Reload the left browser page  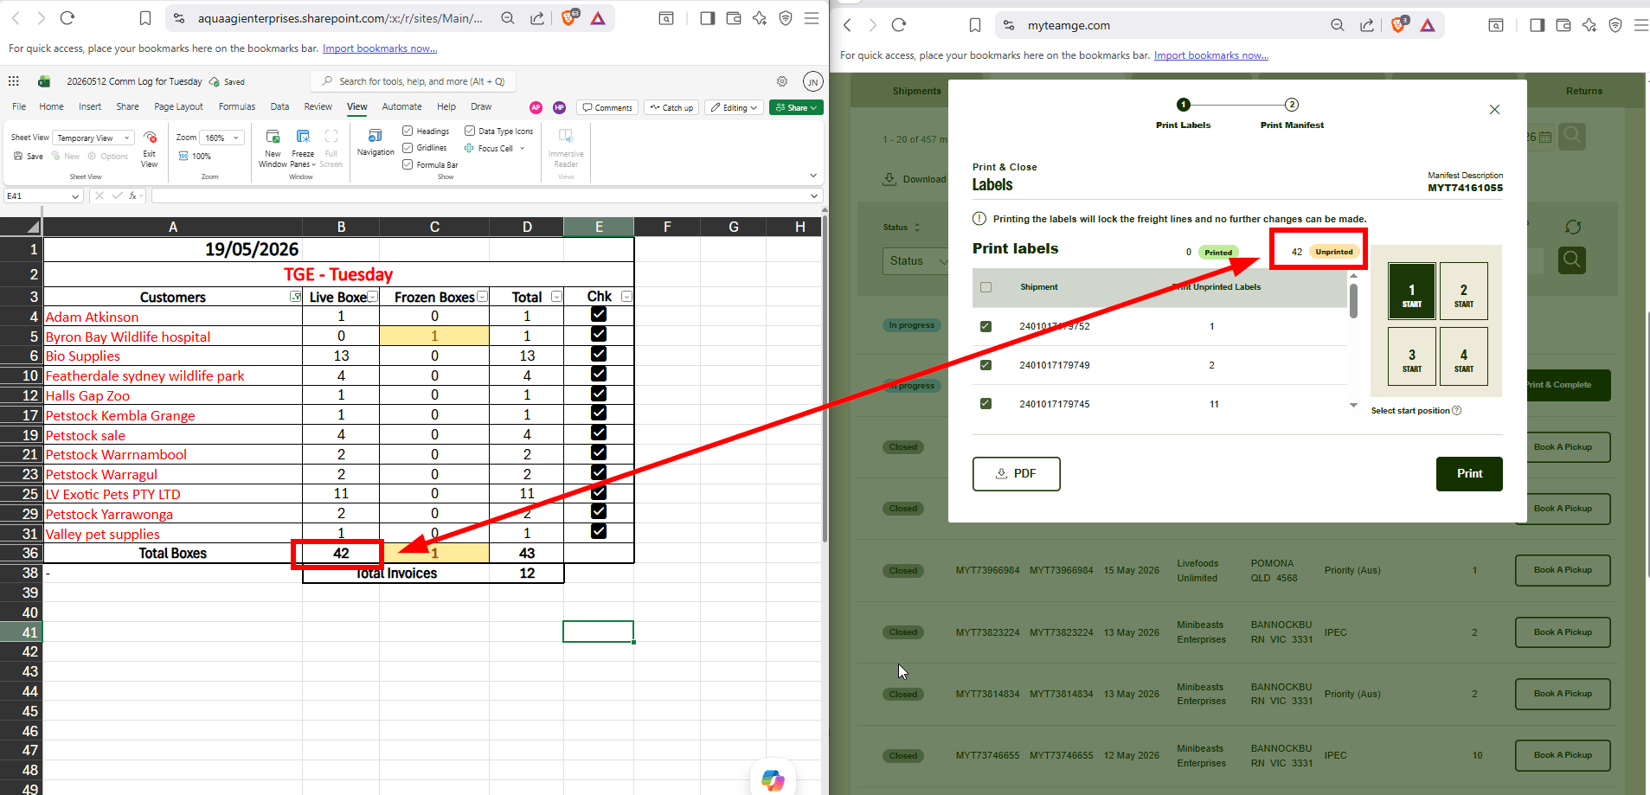click(x=67, y=18)
